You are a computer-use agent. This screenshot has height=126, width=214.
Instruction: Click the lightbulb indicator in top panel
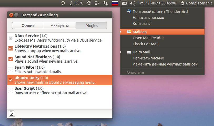(x=63, y=3)
